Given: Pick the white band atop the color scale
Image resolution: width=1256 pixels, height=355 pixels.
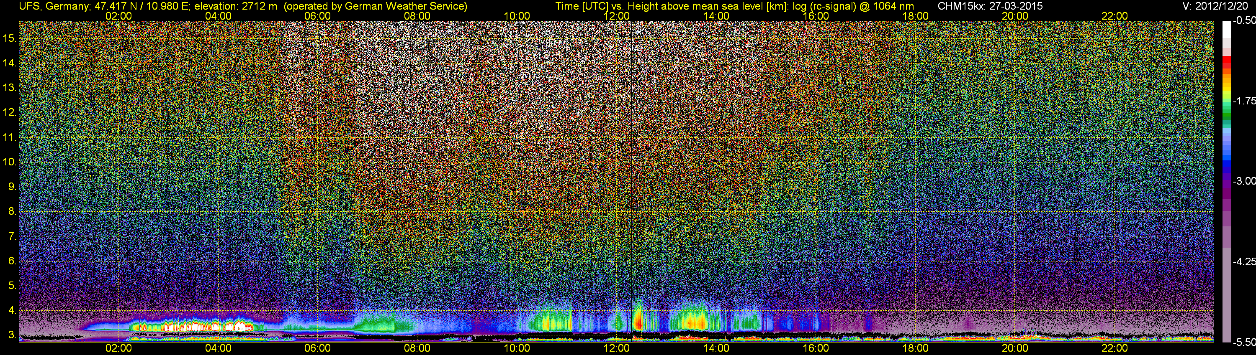Looking at the screenshot, I should tap(1226, 30).
